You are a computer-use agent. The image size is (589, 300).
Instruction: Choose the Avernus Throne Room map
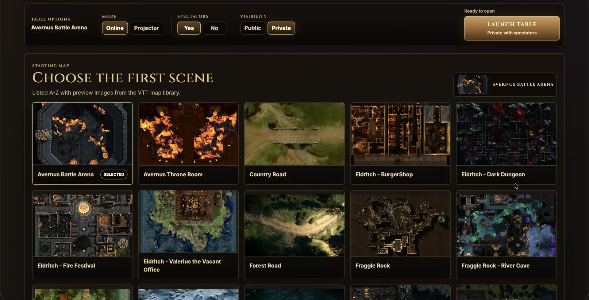tap(188, 143)
